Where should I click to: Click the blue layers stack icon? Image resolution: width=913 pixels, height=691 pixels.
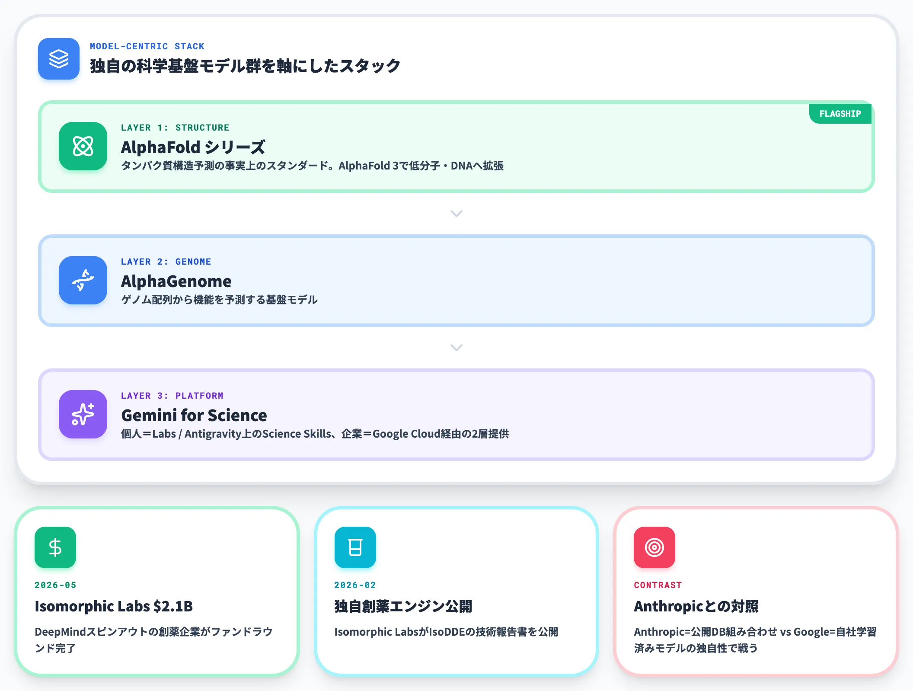59,59
